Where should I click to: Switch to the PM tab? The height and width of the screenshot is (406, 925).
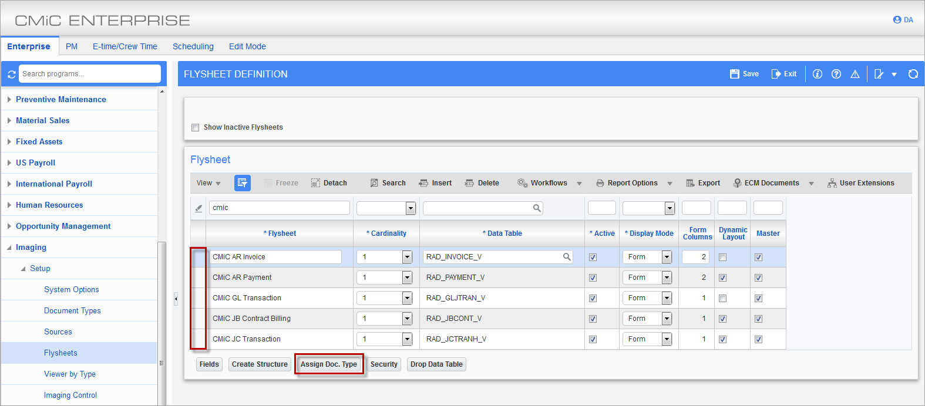pos(72,46)
